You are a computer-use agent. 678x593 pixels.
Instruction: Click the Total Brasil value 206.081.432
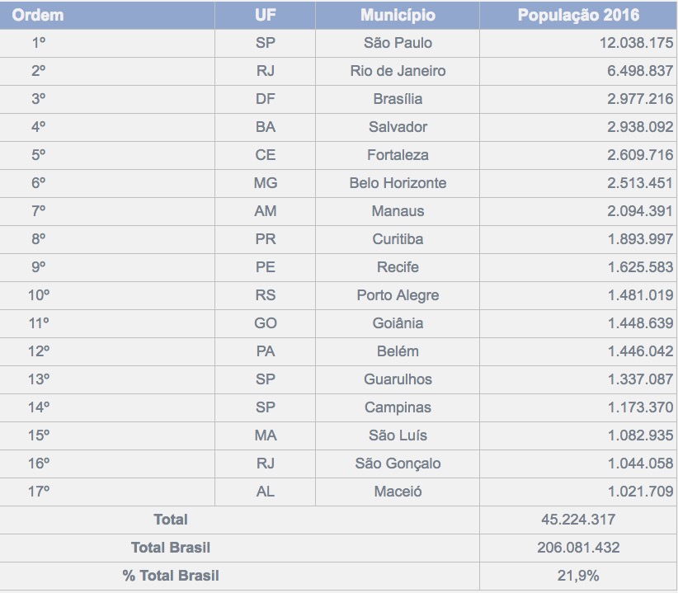(578, 548)
